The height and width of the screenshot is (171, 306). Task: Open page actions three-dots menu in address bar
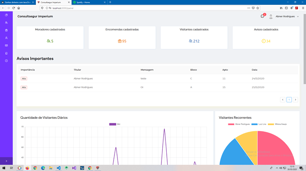248,8
